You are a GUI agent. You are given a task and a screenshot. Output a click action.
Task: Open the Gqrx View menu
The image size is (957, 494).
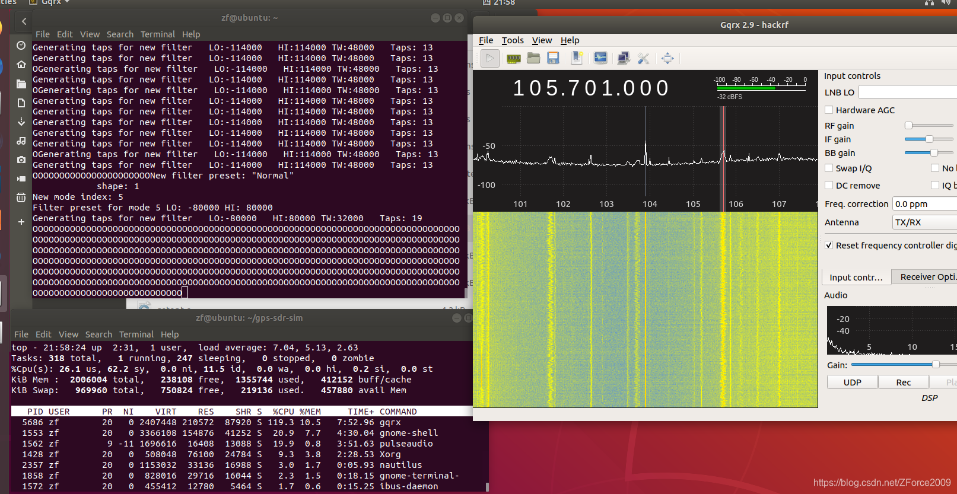coord(542,40)
